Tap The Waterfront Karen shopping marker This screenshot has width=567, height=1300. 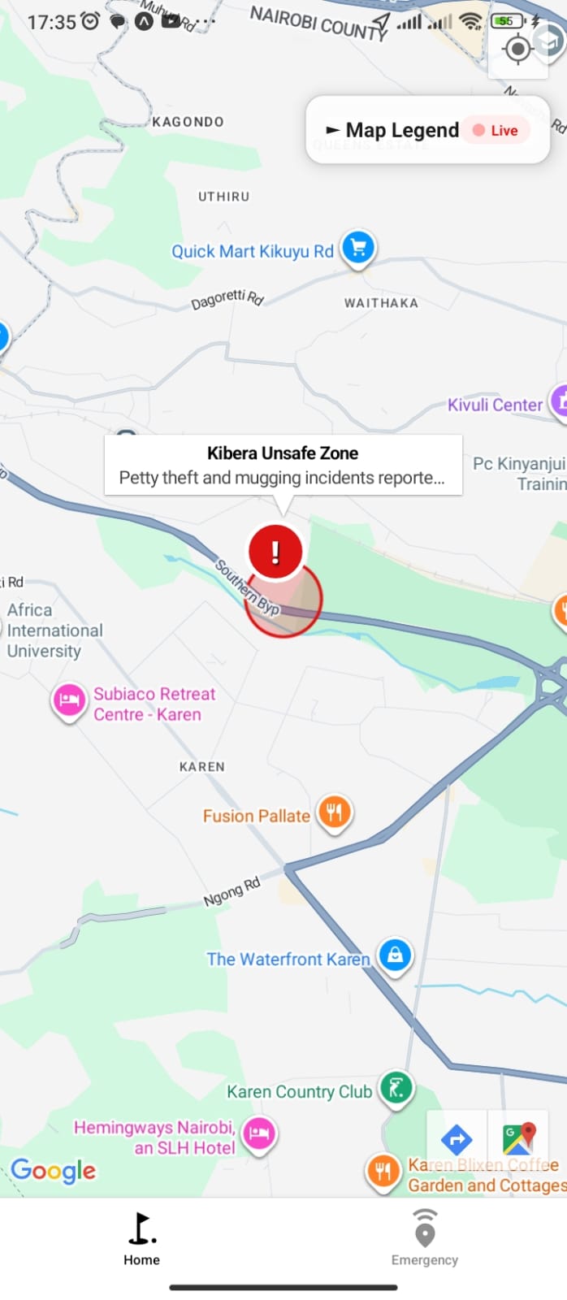(395, 956)
